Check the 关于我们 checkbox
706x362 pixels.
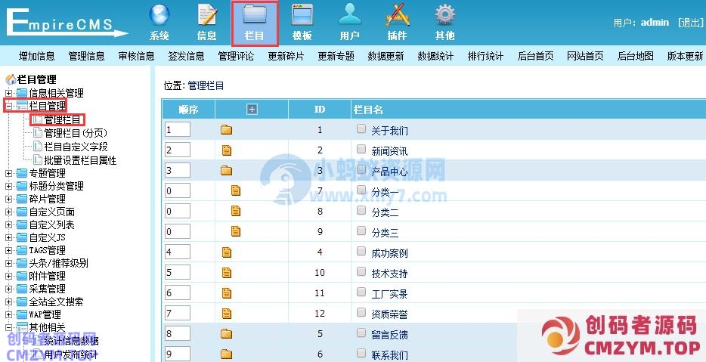click(361, 129)
